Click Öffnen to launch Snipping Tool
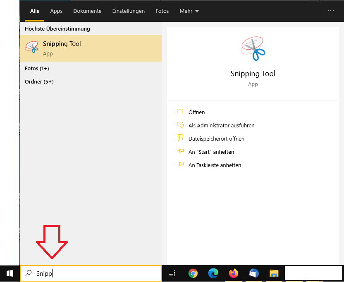 tap(196, 112)
